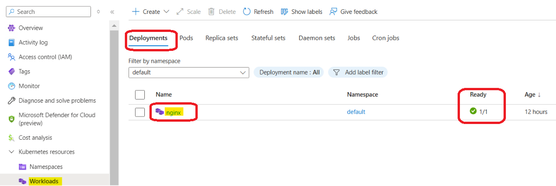Open Cost analysis page

pos(35,137)
